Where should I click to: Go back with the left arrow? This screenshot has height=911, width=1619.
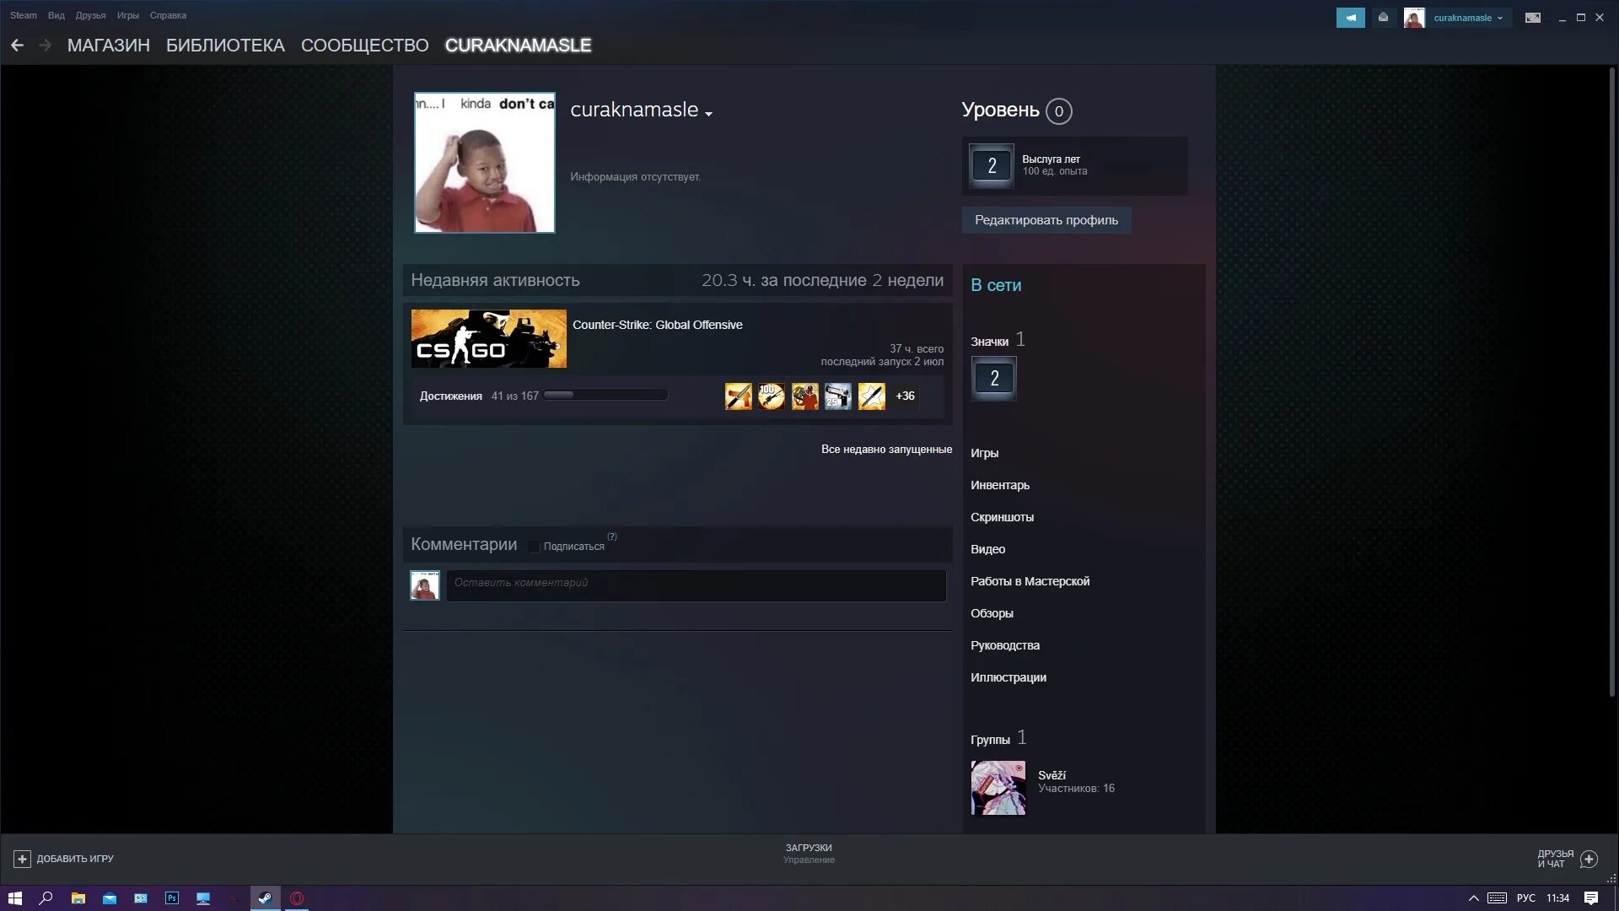(17, 46)
